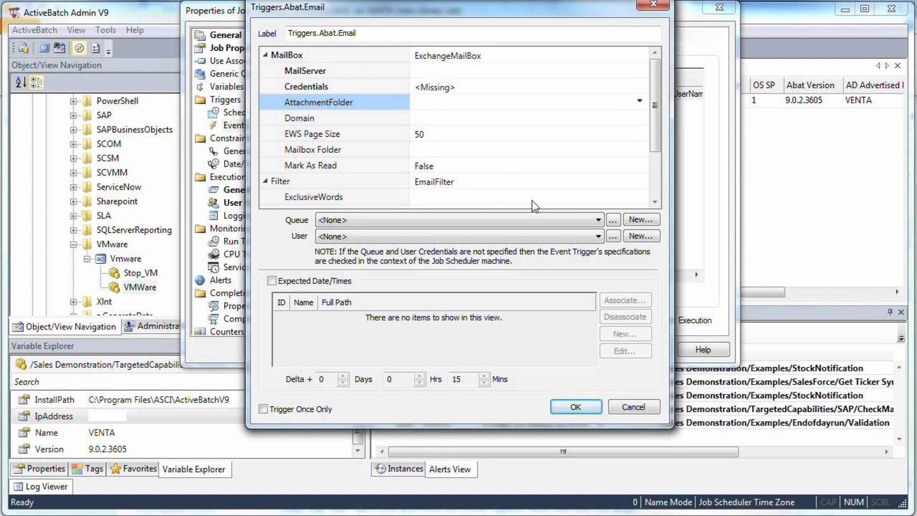Click the General icon at top of Properties tree

point(200,35)
